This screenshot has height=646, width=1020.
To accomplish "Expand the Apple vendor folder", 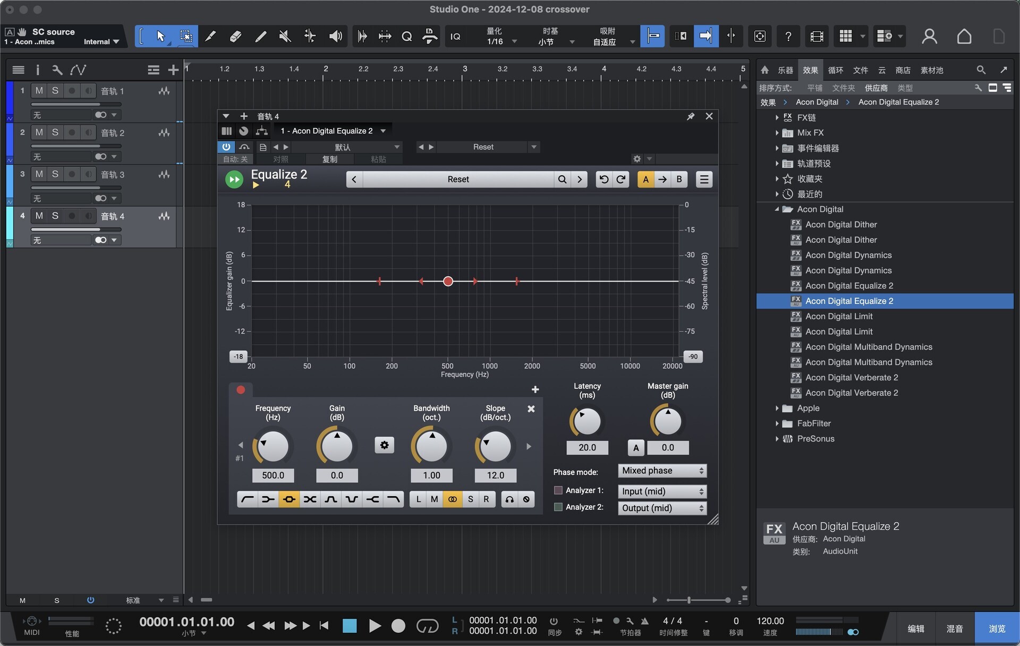I will coord(777,408).
